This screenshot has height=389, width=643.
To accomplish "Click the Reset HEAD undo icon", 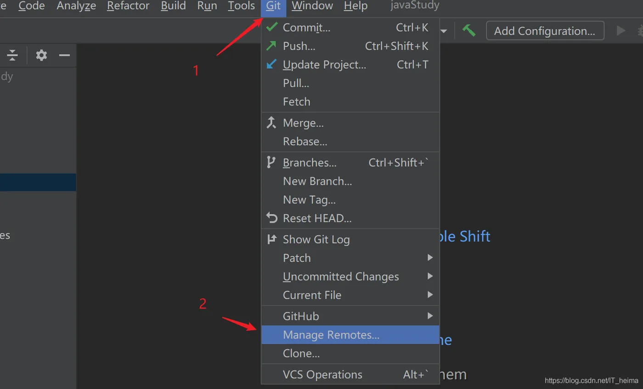I will point(272,218).
